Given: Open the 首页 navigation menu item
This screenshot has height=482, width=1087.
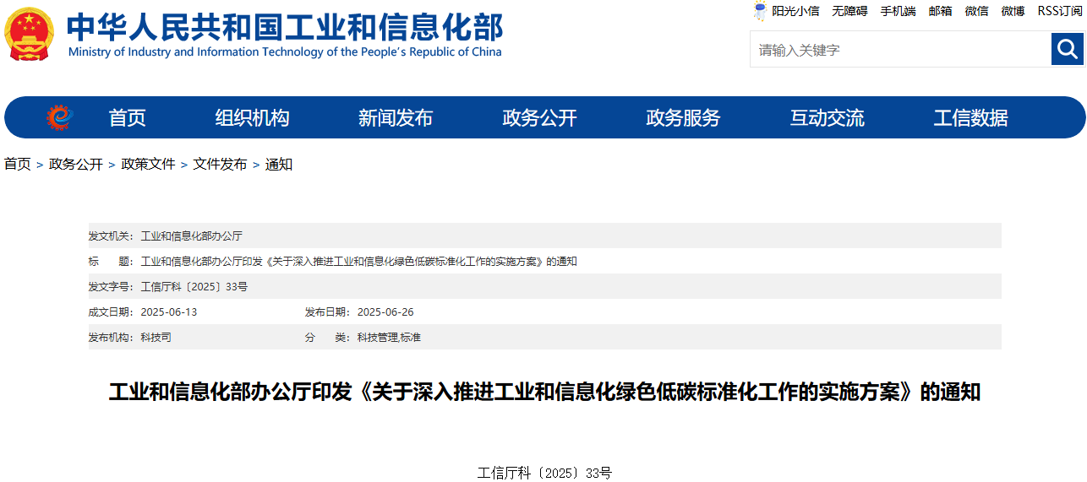Looking at the screenshot, I should (128, 118).
